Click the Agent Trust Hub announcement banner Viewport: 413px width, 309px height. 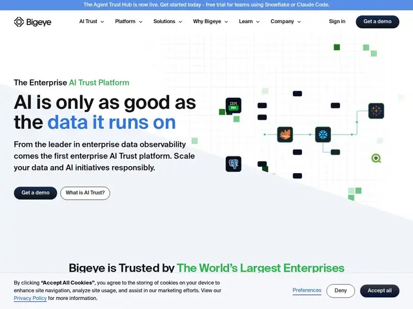point(206,5)
